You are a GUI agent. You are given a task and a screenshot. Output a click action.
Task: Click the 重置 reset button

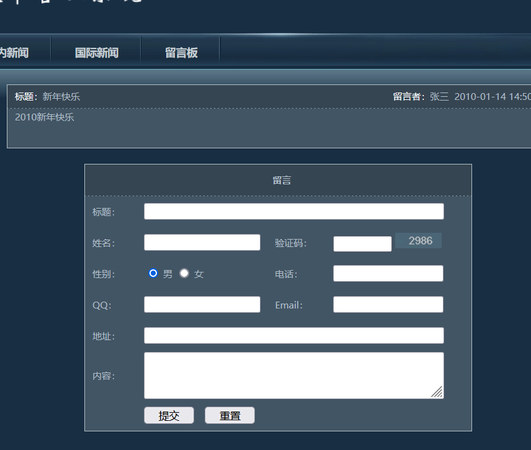coord(230,415)
